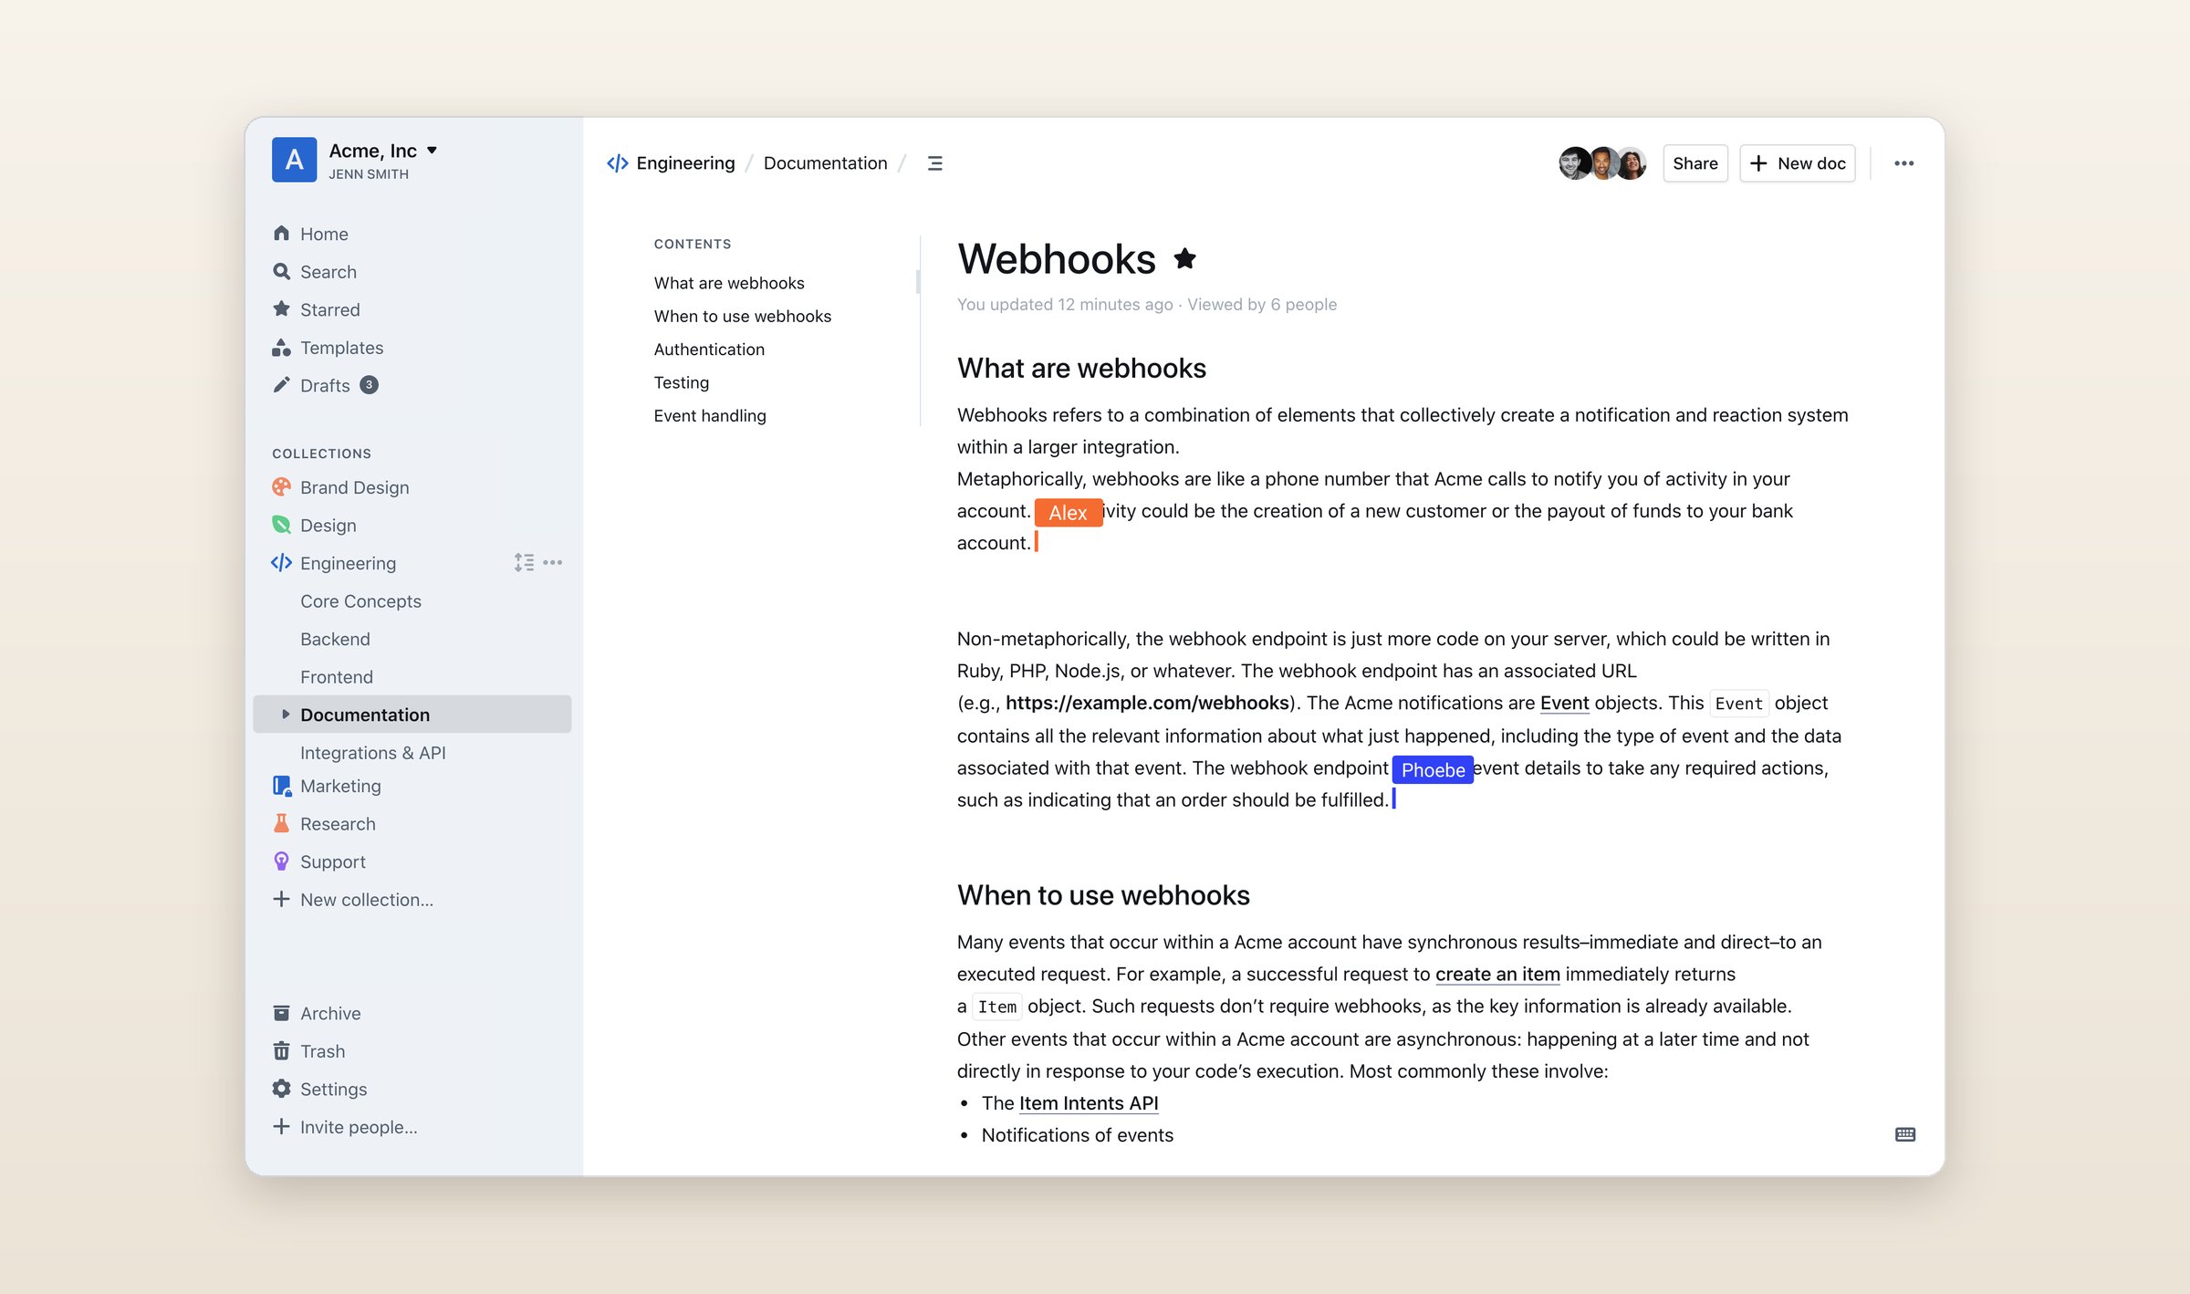Click the Home icon in sidebar
This screenshot has height=1294, width=2190.
click(x=281, y=234)
